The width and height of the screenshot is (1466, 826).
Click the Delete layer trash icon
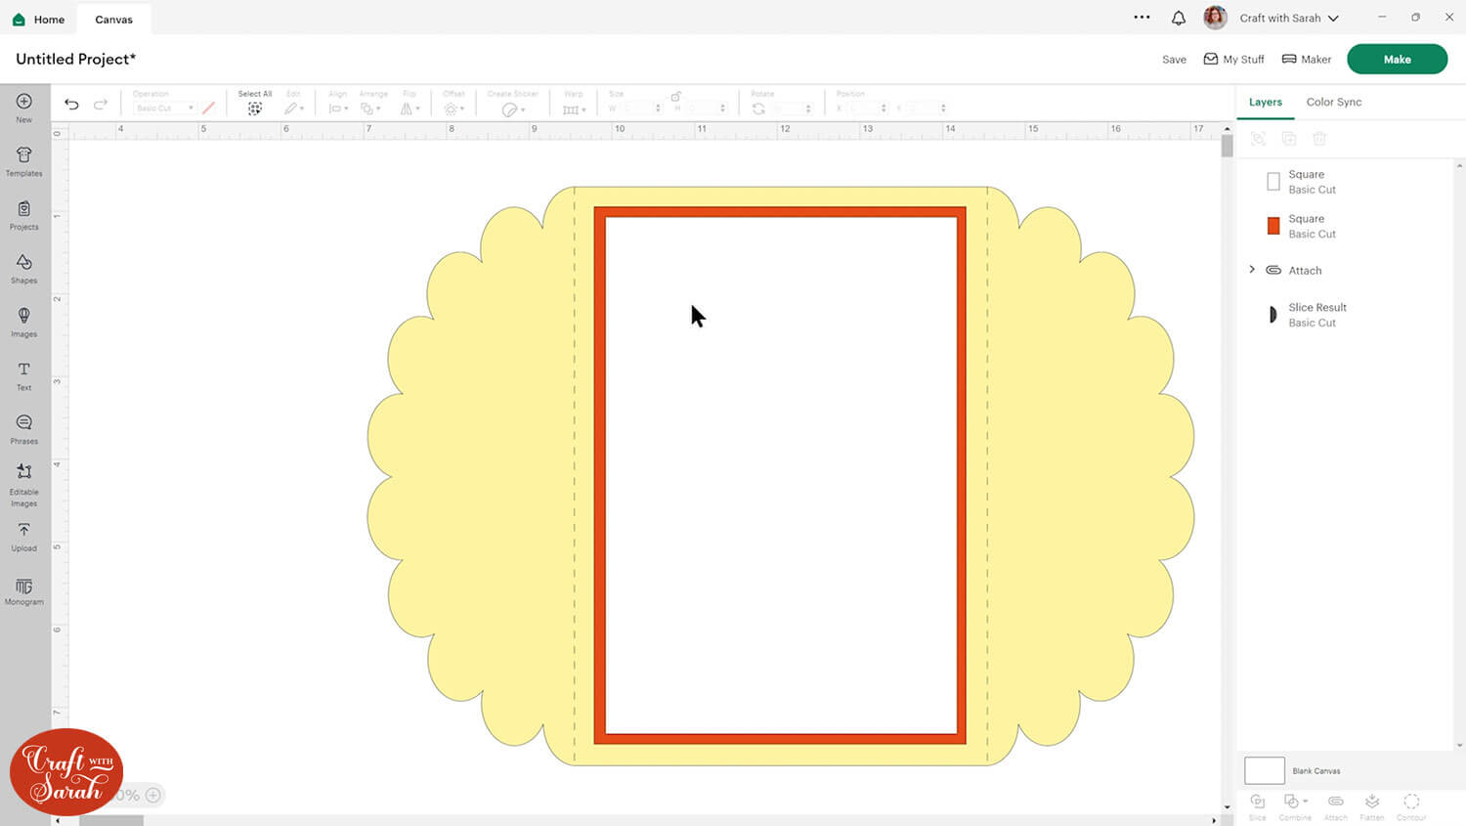coord(1319,139)
